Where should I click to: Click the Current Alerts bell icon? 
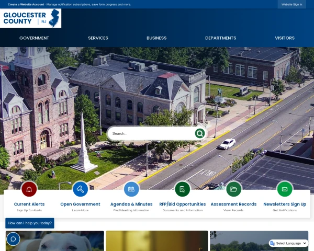coord(29,189)
